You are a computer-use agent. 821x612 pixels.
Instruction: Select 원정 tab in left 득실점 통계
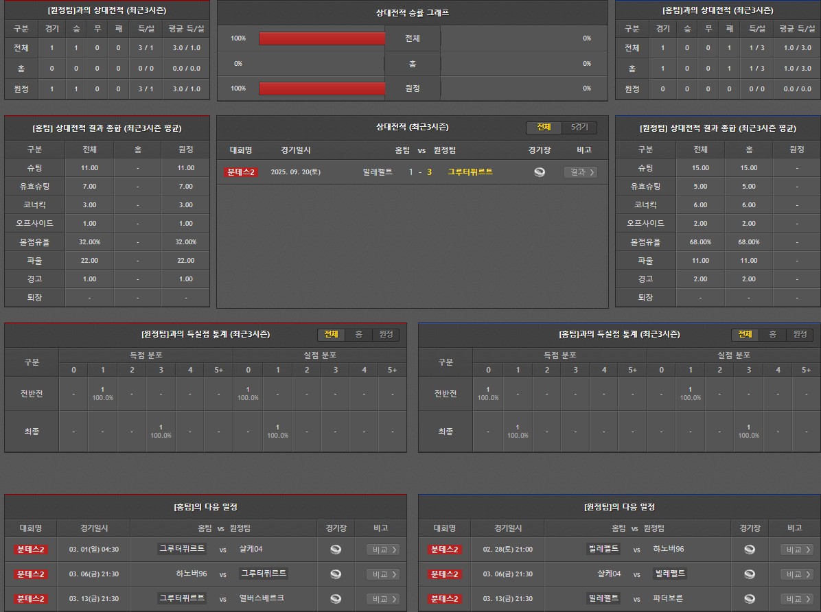[x=386, y=335]
